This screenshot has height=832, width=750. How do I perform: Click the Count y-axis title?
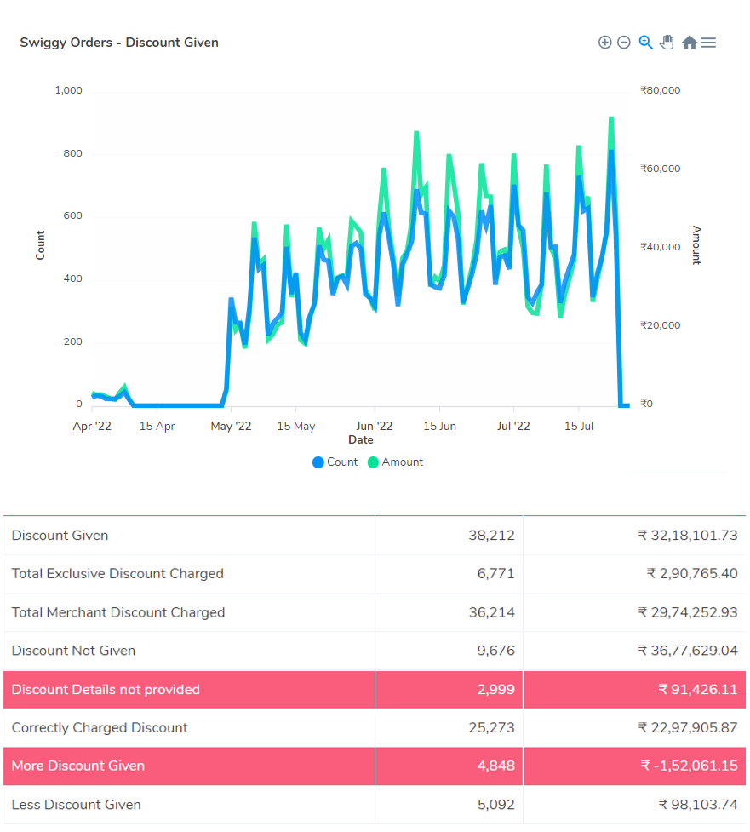(x=40, y=245)
